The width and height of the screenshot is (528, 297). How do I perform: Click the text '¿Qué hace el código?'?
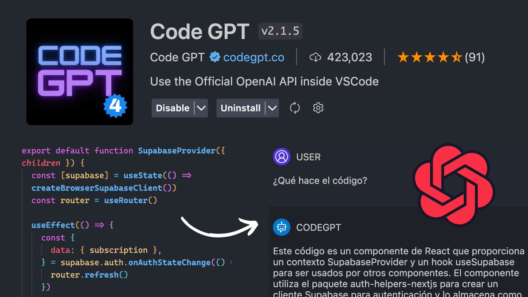tap(320, 181)
